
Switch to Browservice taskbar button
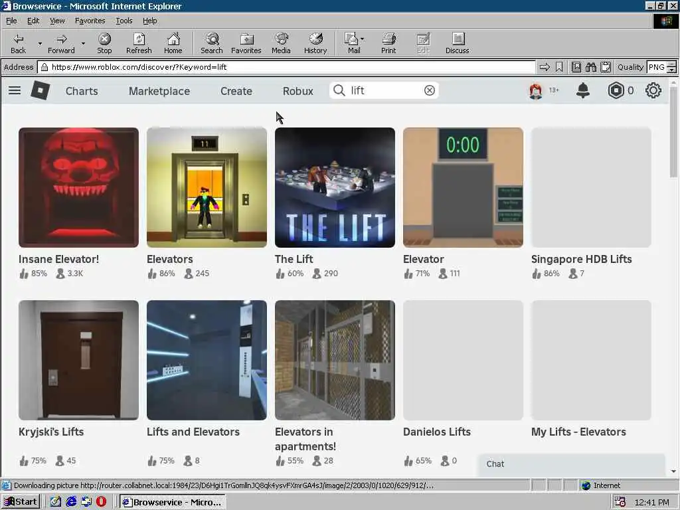tap(172, 502)
